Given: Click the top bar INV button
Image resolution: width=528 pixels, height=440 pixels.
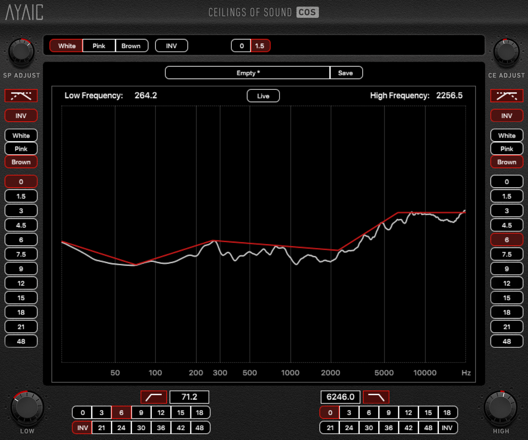Looking at the screenshot, I should pos(172,46).
